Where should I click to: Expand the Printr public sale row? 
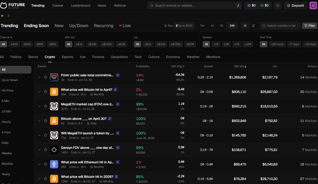point(39,77)
